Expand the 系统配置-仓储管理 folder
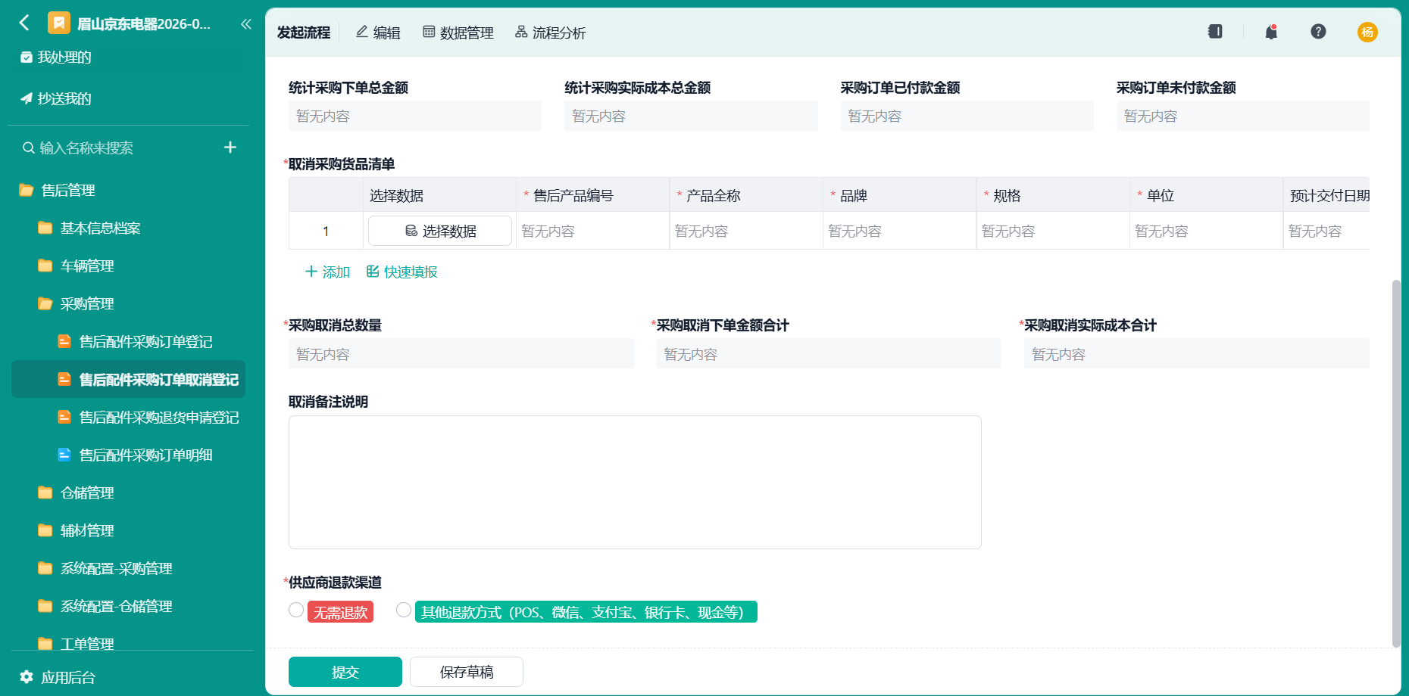1409x696 pixels. (x=45, y=606)
